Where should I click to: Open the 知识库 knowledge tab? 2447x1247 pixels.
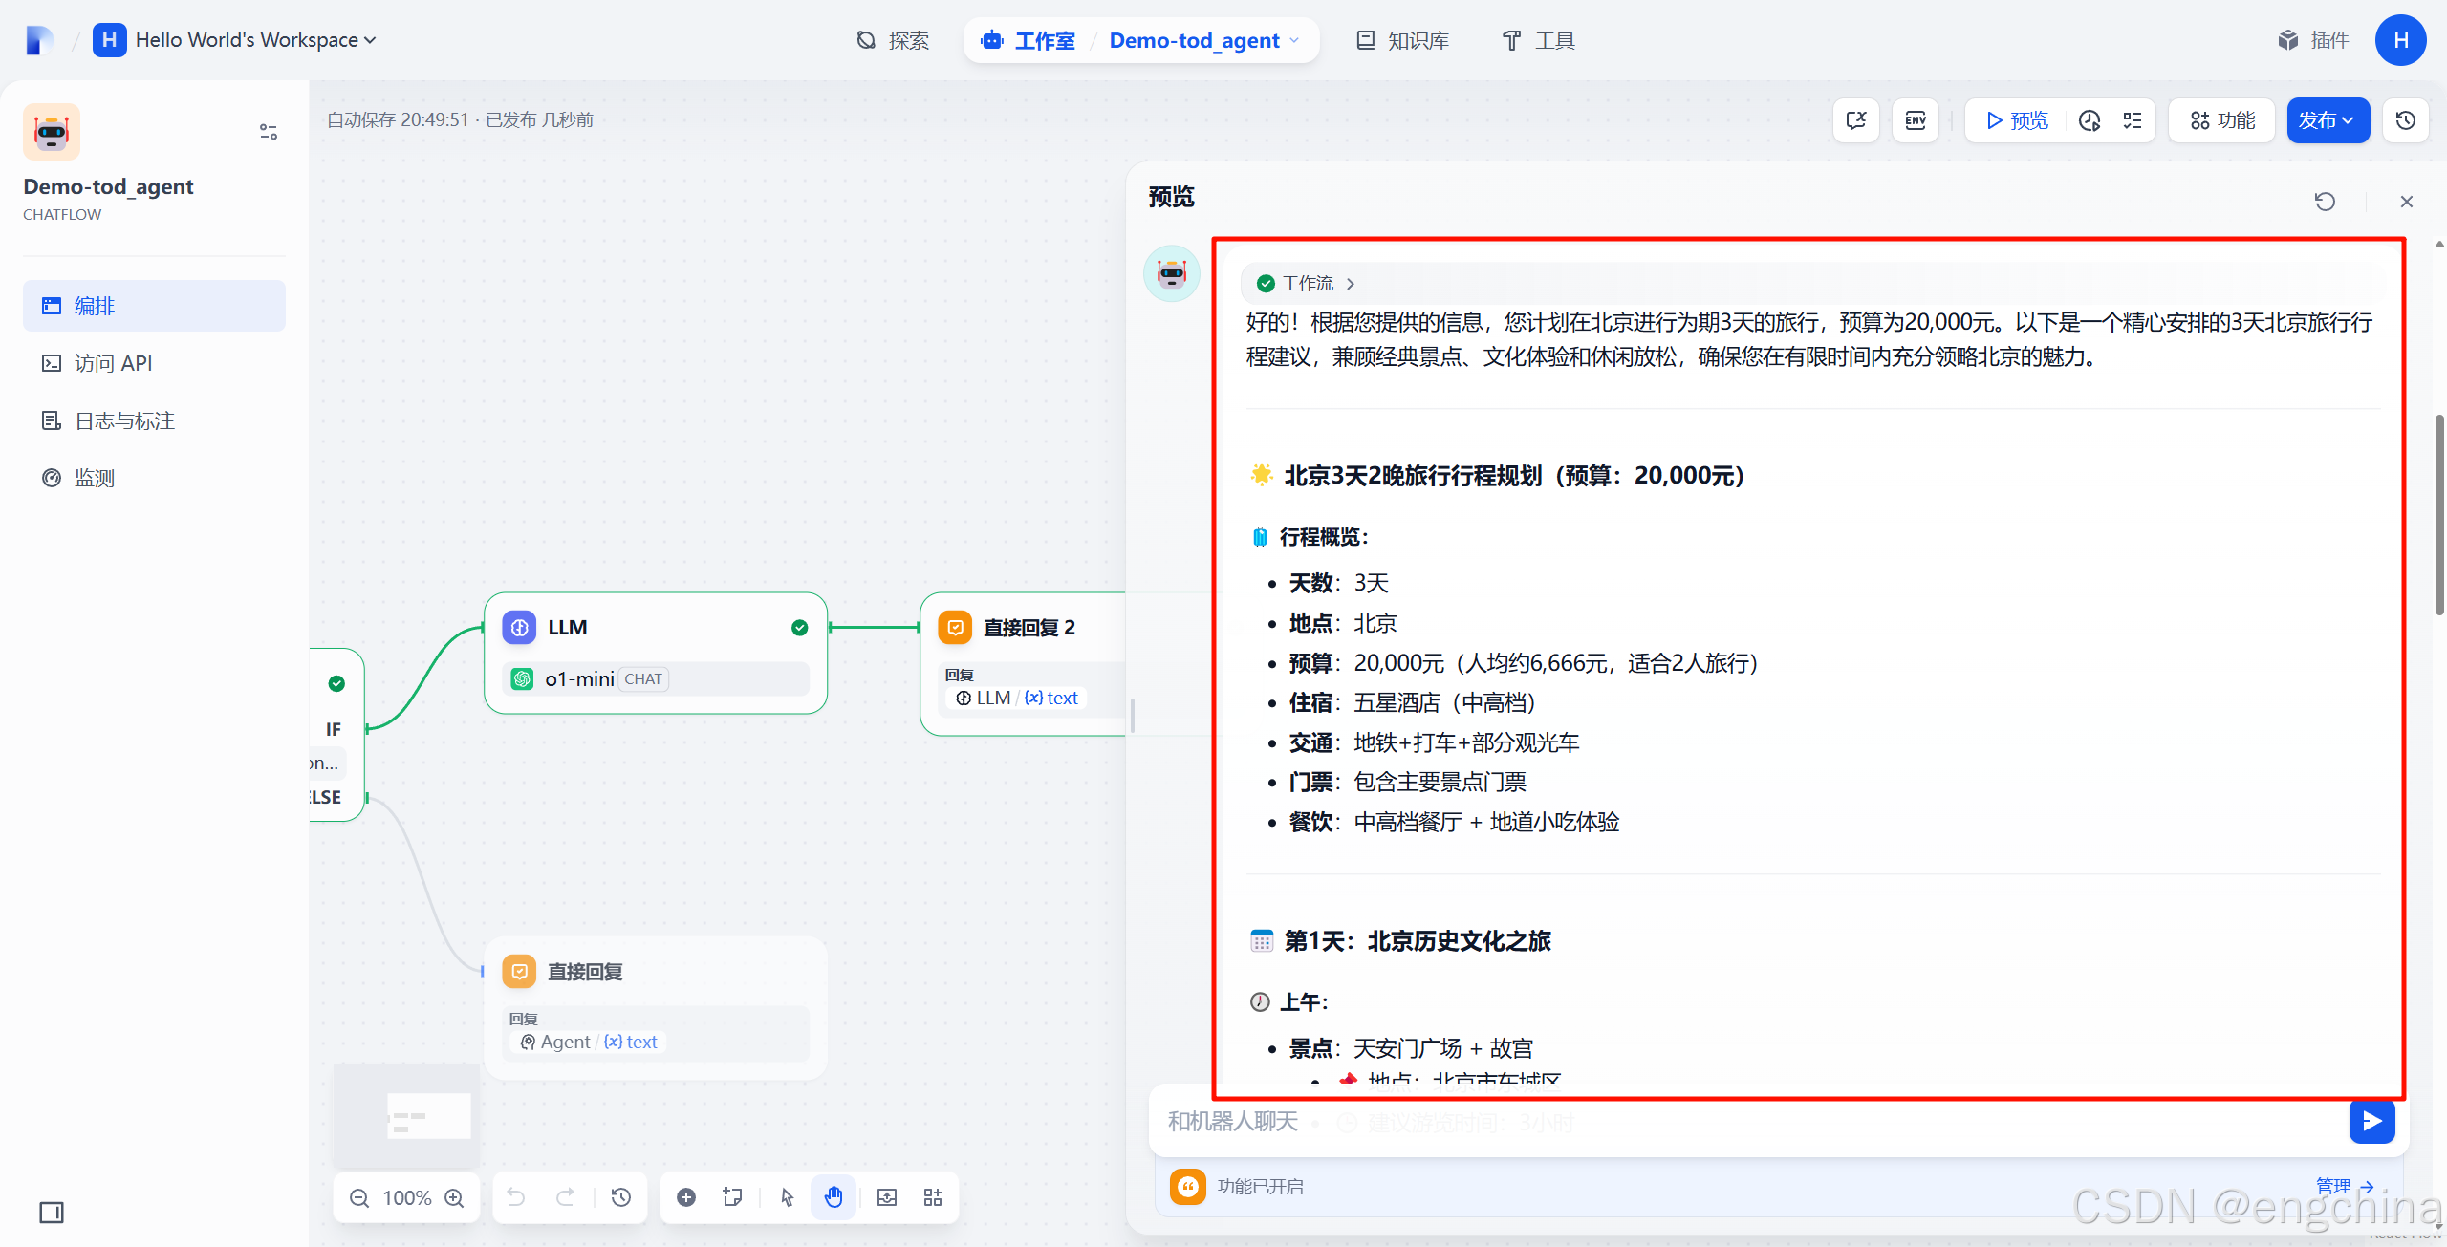point(1403,40)
